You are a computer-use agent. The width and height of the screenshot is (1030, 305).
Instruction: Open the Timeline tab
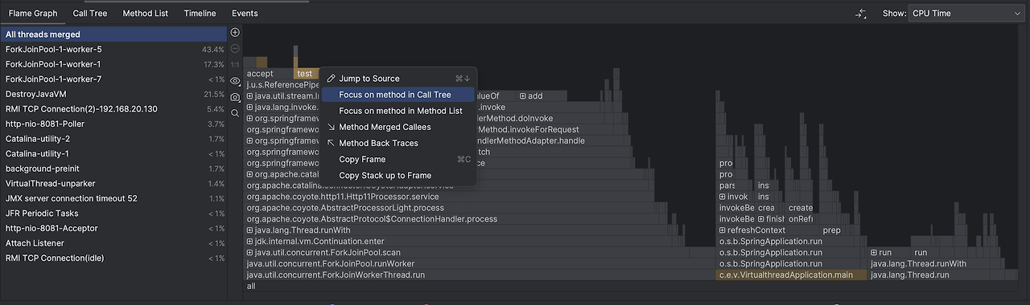pos(200,14)
